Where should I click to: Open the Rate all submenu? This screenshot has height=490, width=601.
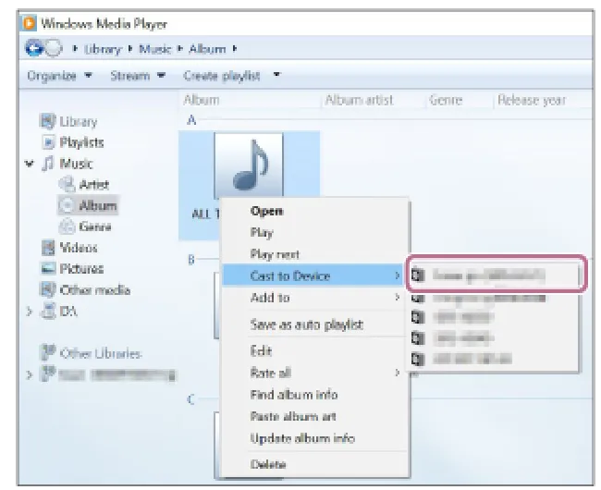pyautogui.click(x=313, y=373)
